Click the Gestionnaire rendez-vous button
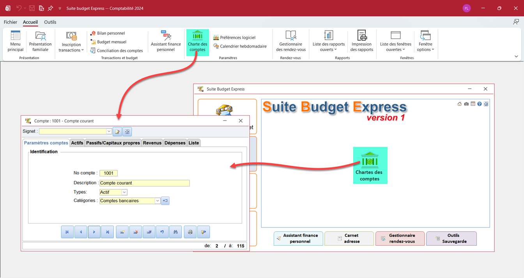Screen dimensions: 524x278 pos(400,238)
